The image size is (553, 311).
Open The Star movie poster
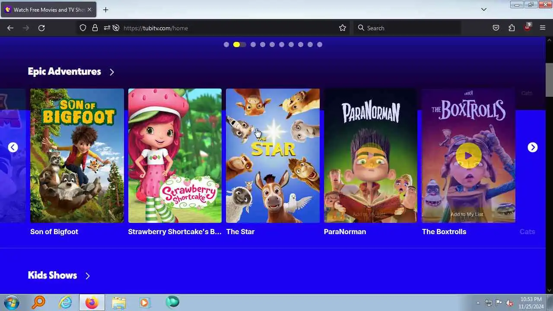point(273,155)
